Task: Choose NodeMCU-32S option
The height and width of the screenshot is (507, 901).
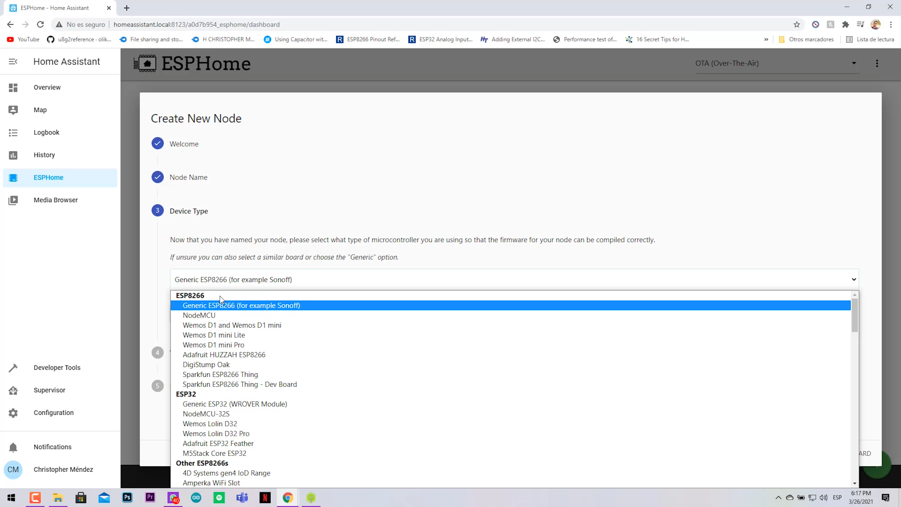Action: coord(511,414)
